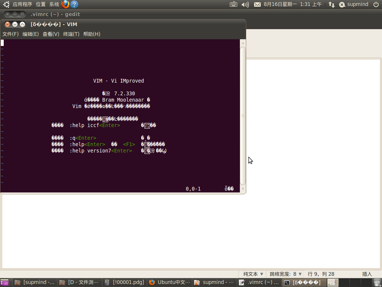The width and height of the screenshot is (382, 287).
Task: Click ':help version7<Enter>' text in Vim
Action: point(101,151)
